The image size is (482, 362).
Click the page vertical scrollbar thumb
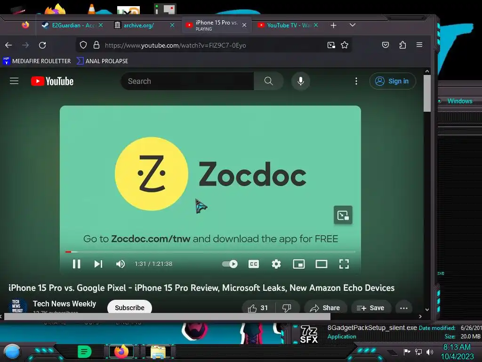point(427,93)
